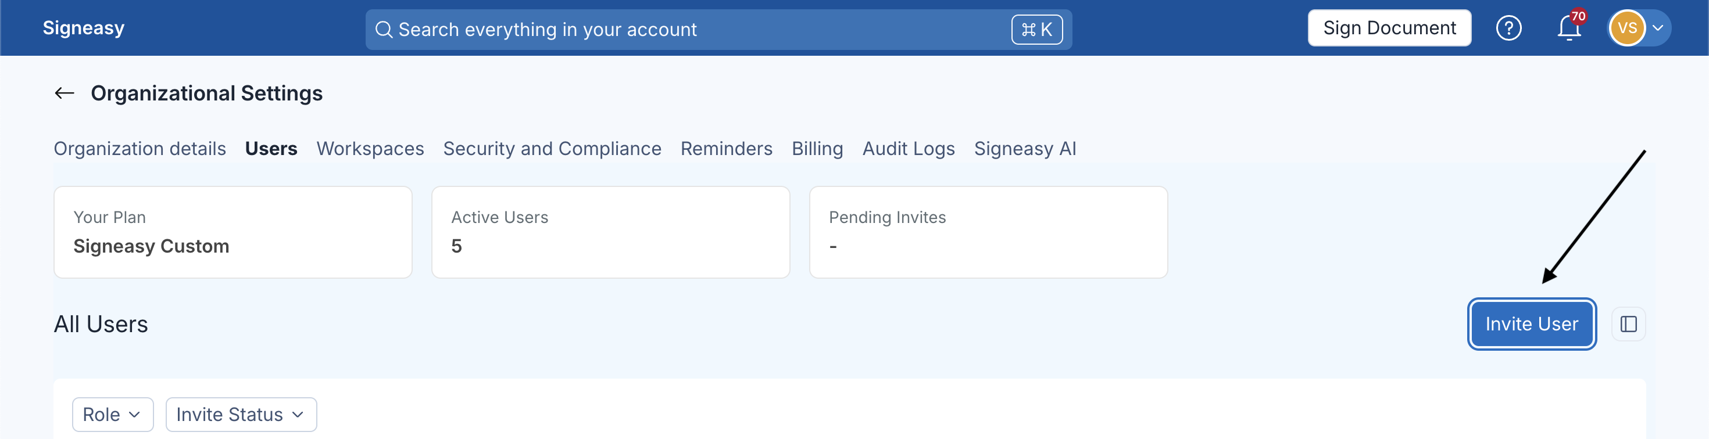1709x439 pixels.
Task: Click the Sign Document button
Action: [x=1389, y=28]
